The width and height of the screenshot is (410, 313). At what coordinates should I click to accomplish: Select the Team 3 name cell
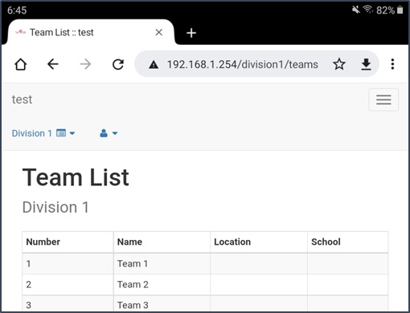[x=162, y=303]
